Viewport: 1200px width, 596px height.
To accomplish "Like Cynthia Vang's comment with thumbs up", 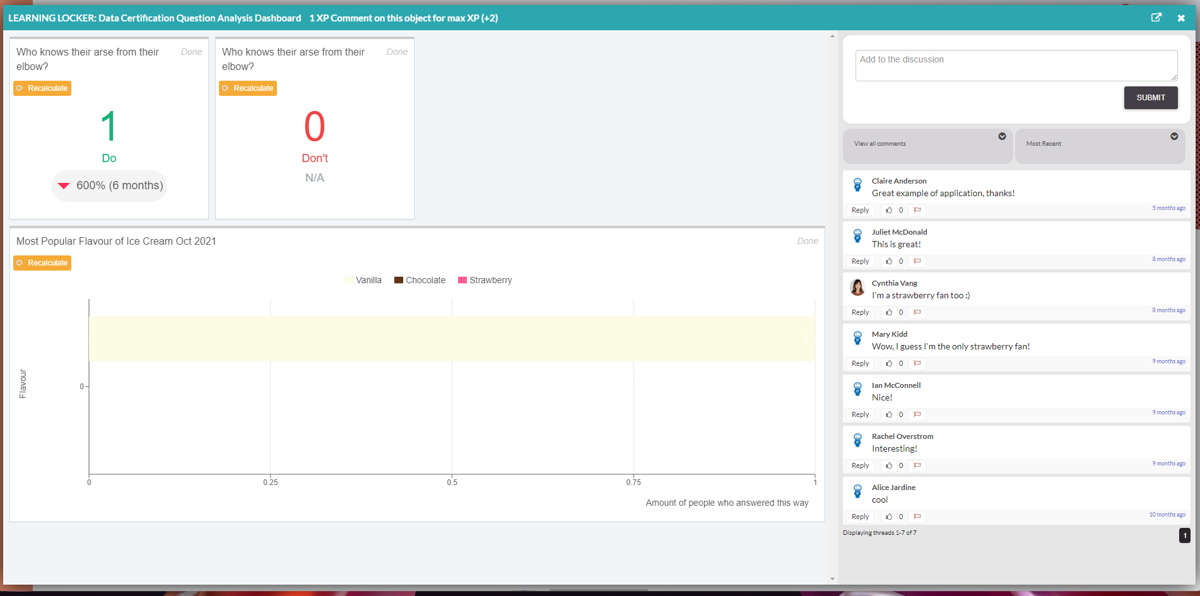I will click(890, 312).
